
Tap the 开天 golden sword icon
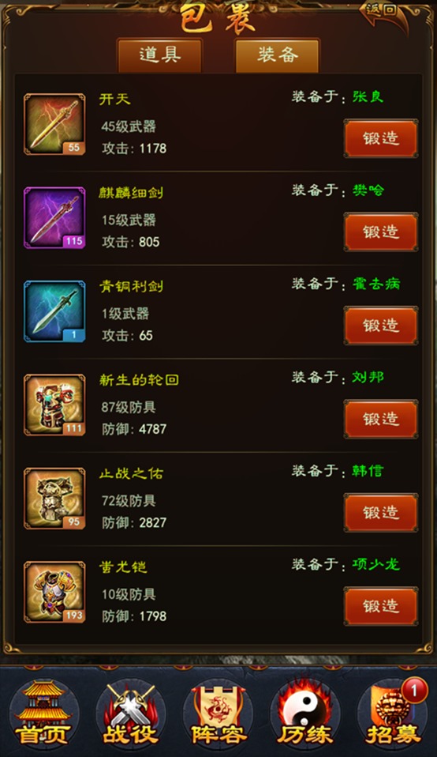pyautogui.click(x=54, y=124)
